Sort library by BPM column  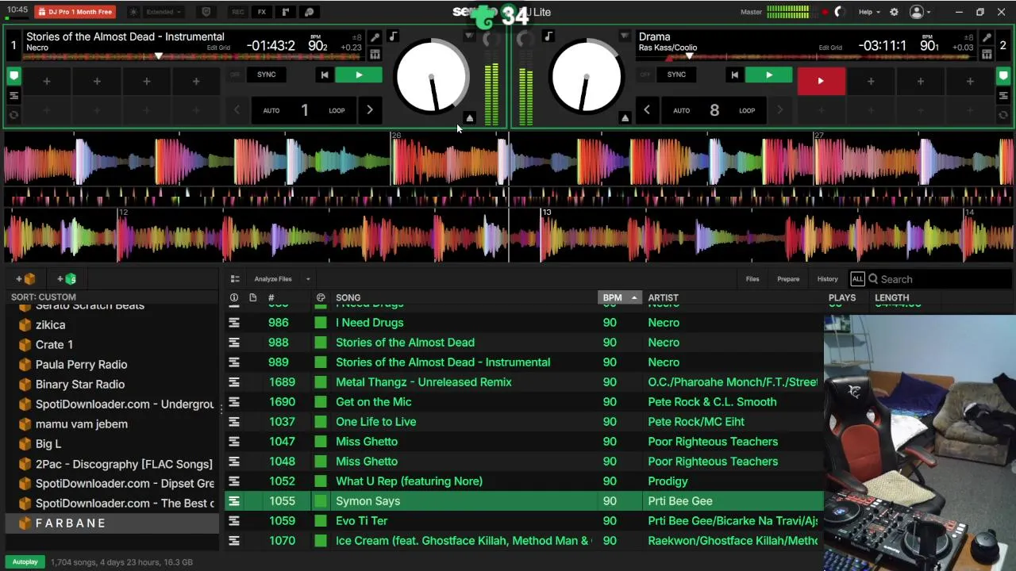(x=619, y=297)
